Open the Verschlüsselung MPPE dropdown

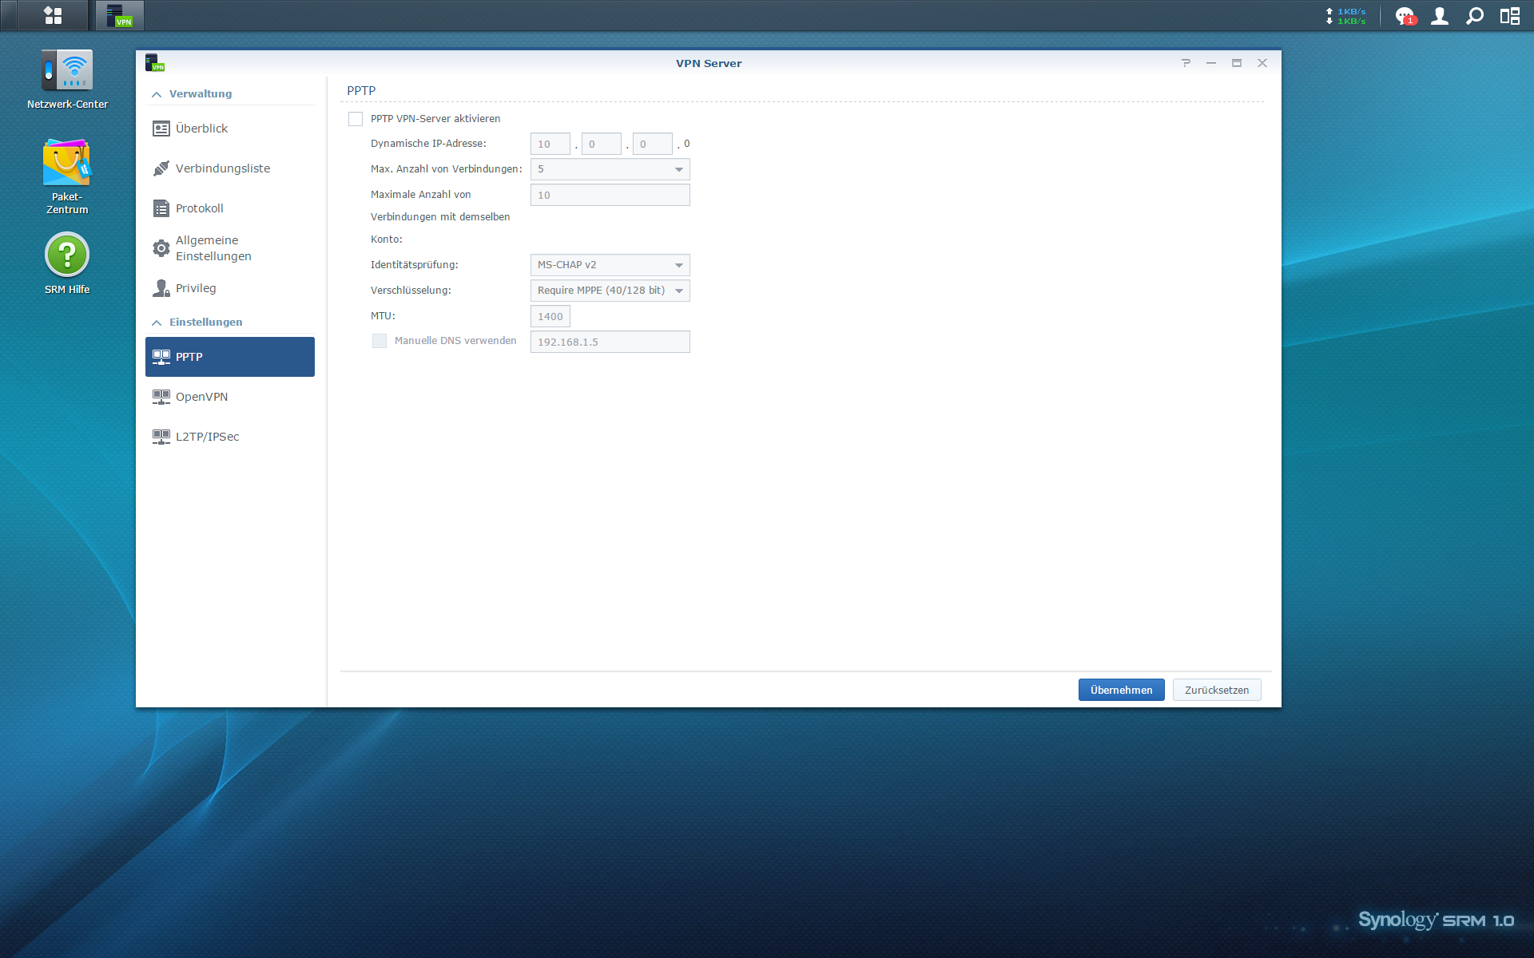tap(610, 291)
